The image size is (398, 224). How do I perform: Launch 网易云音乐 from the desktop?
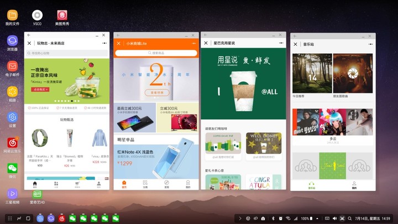[x=12, y=143]
